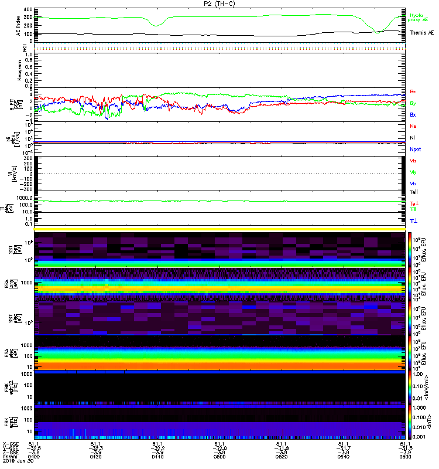Image resolution: width=439 pixels, height=469 pixels.
Task: Click the blue "Npot" legend label
Action: pos(415,149)
